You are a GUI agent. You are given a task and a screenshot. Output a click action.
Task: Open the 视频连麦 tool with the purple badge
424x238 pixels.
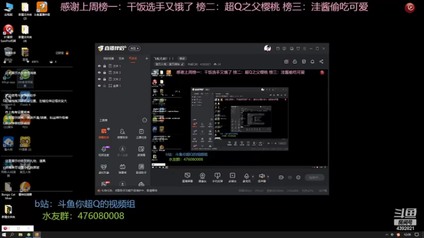pyautogui.click(x=104, y=151)
